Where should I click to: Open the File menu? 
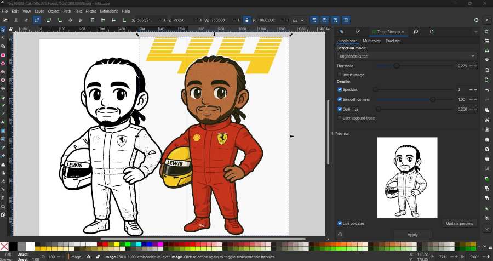tap(5, 11)
